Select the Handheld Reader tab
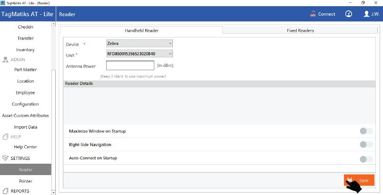The image size is (383, 195). (x=141, y=30)
